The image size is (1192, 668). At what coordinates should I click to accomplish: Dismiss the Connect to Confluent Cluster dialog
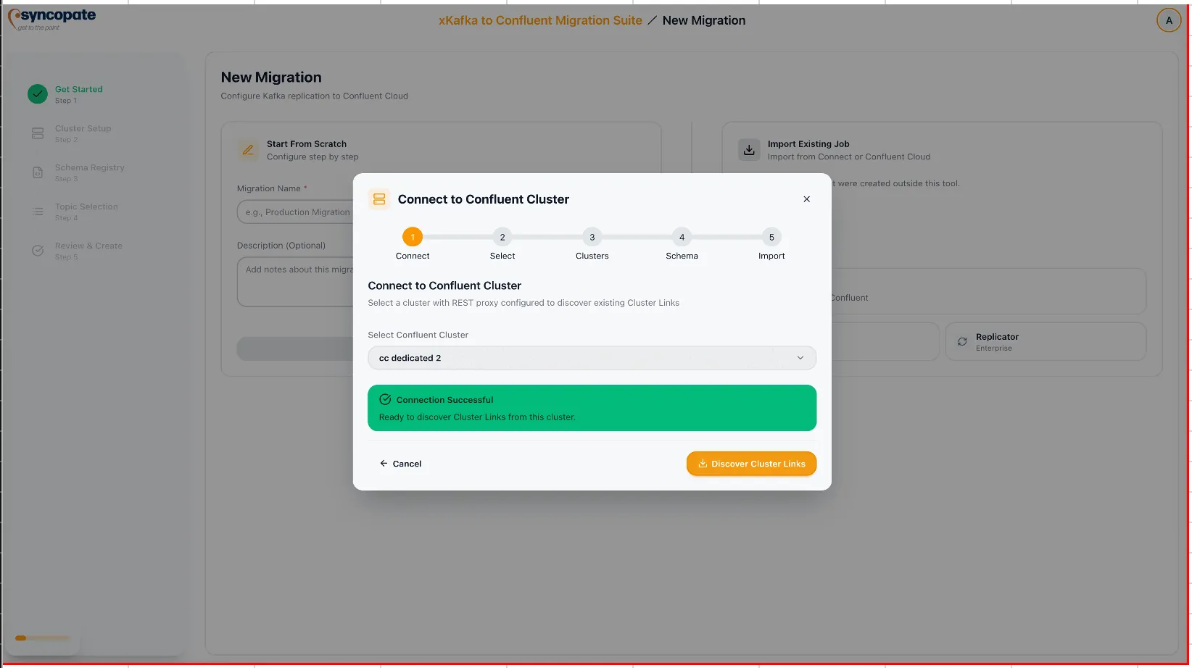tap(806, 199)
